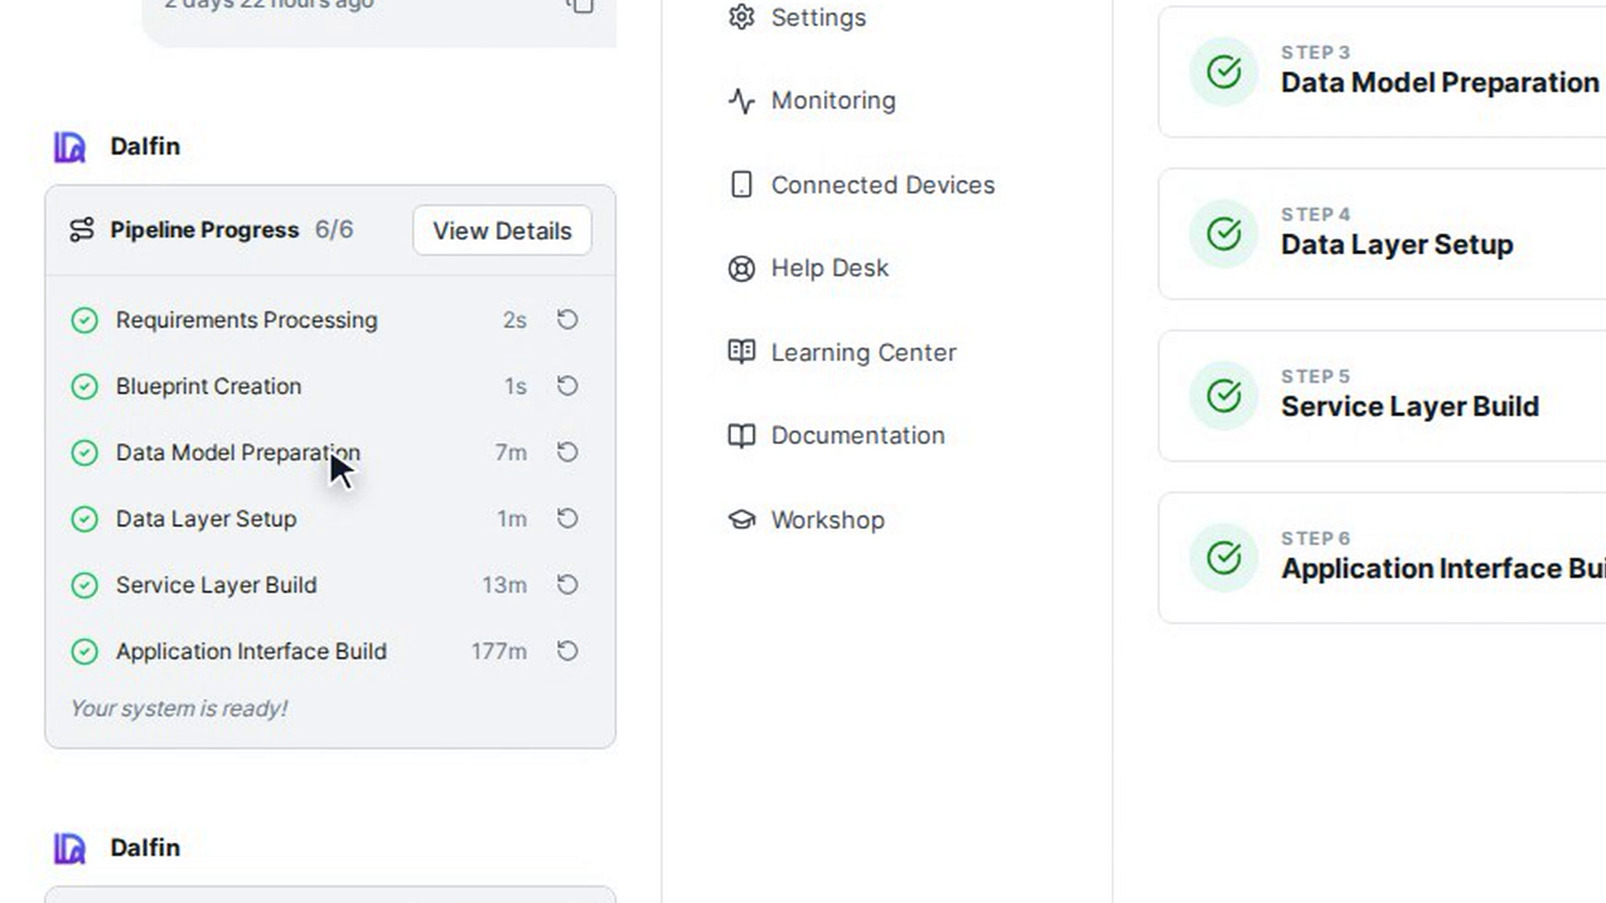Open the View Details button
1606x903 pixels.
[x=502, y=231]
